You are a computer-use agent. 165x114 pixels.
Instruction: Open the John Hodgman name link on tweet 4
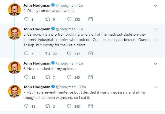pyautogui.click(x=37, y=5)
